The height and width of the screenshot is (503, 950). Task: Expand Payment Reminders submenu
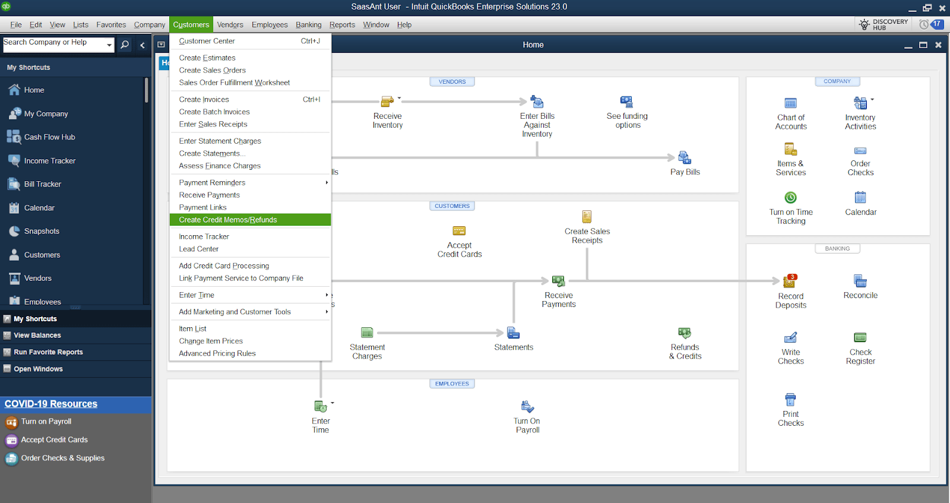click(x=327, y=182)
